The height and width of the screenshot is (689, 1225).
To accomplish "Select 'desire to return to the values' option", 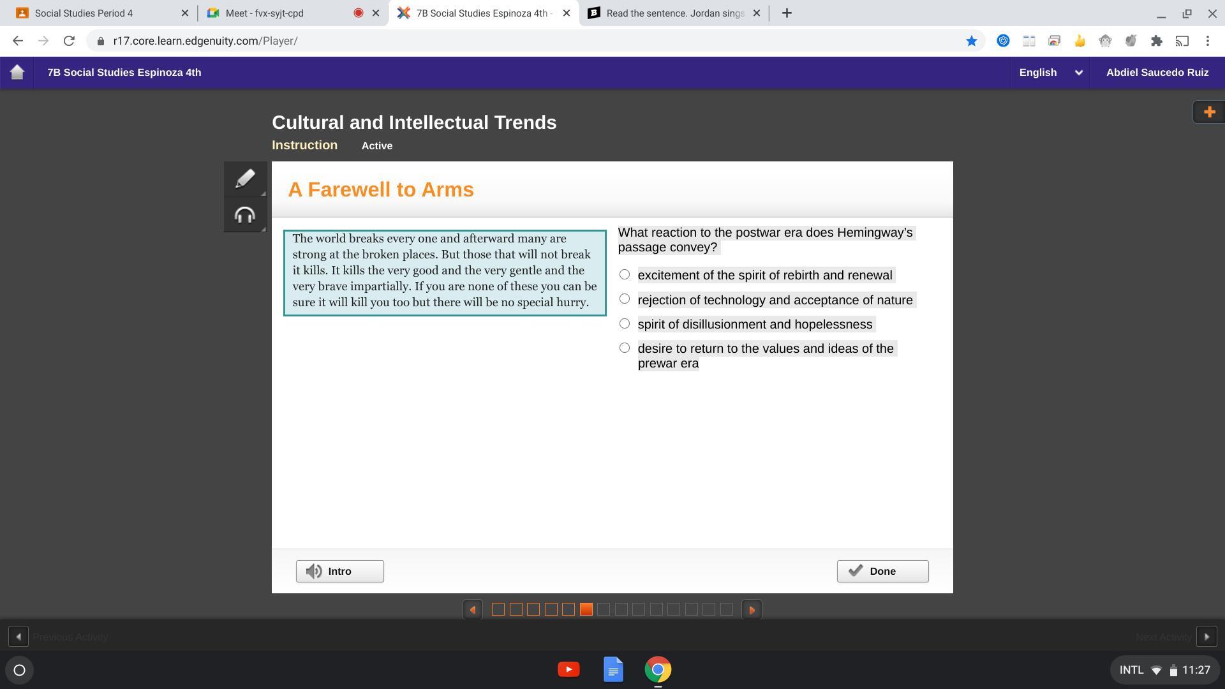I will click(x=625, y=348).
